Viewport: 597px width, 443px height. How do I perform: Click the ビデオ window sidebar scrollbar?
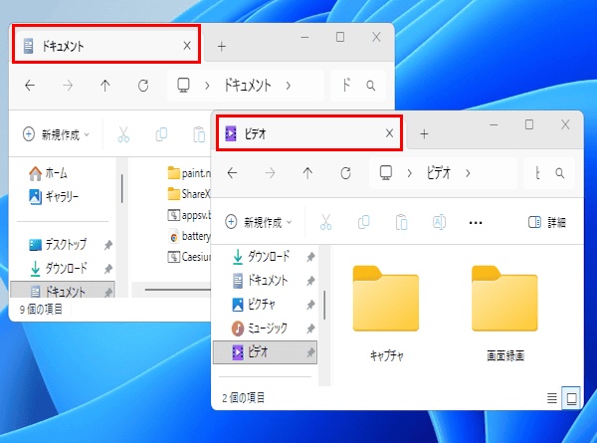click(324, 305)
